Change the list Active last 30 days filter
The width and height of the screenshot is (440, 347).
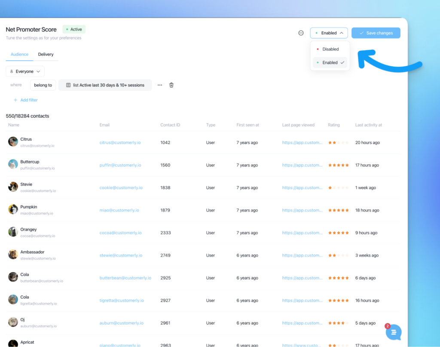[x=105, y=85]
